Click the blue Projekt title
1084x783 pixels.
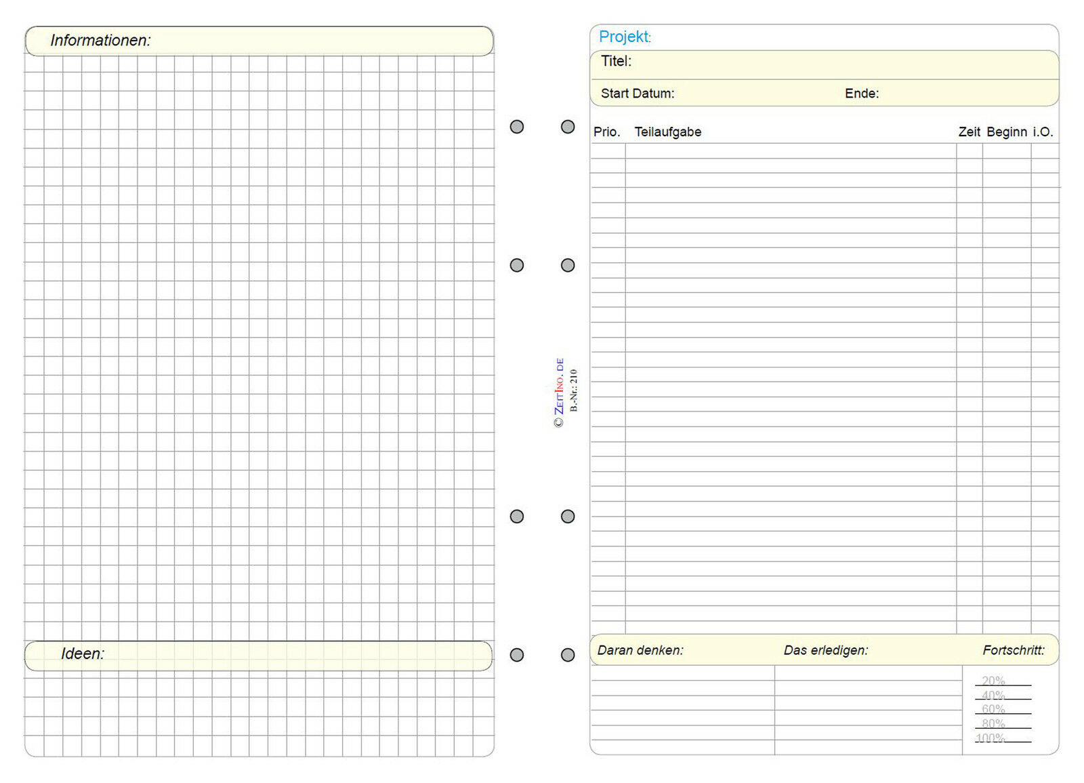pyautogui.click(x=625, y=37)
